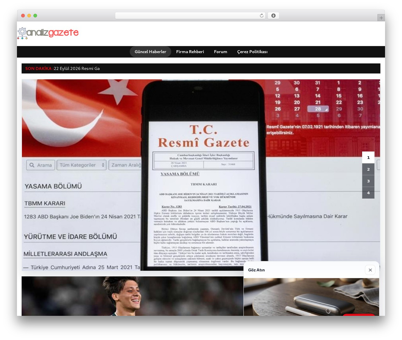Open the Resmî Gazete featured slide image
Screen dimensions: 402x340
click(x=201, y=175)
